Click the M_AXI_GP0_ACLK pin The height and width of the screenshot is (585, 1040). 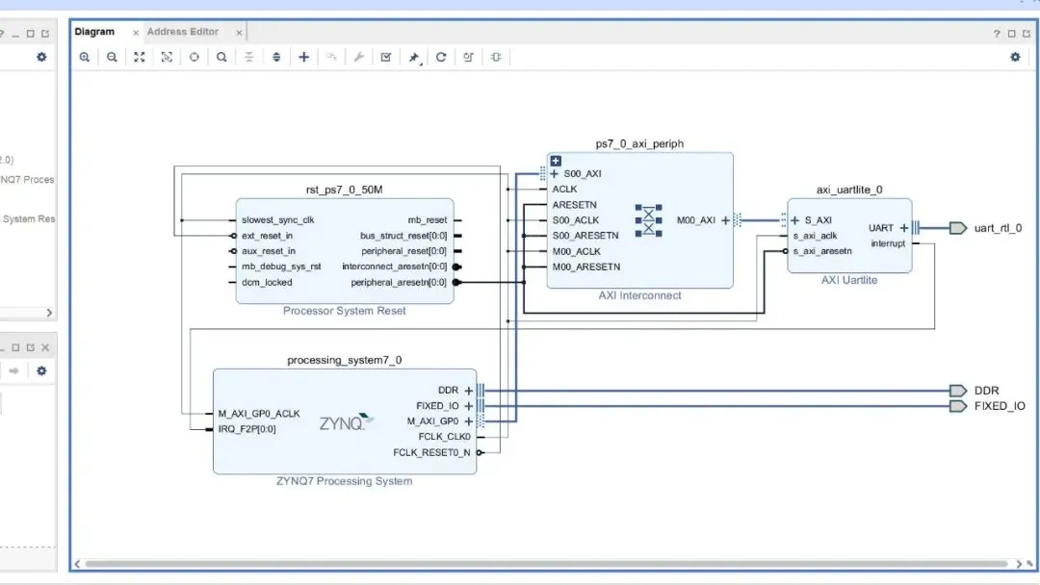259,414
